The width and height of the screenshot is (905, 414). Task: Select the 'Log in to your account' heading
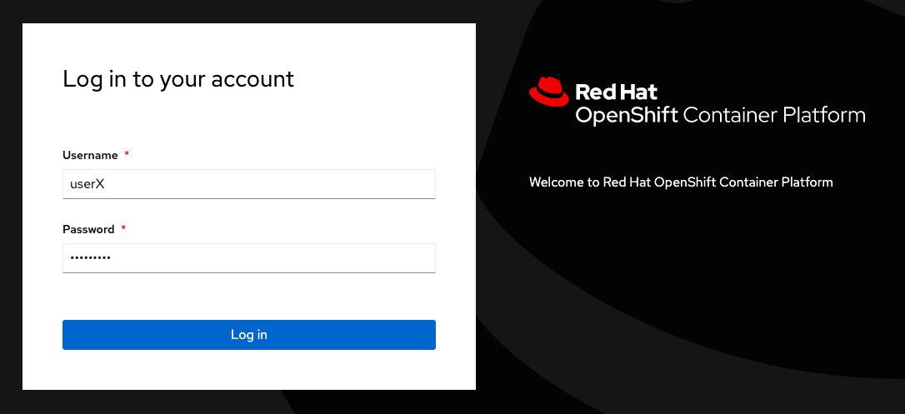pos(178,79)
